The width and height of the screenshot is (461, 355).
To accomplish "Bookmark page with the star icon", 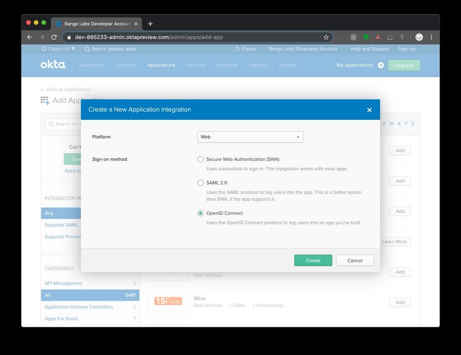I will tap(326, 37).
